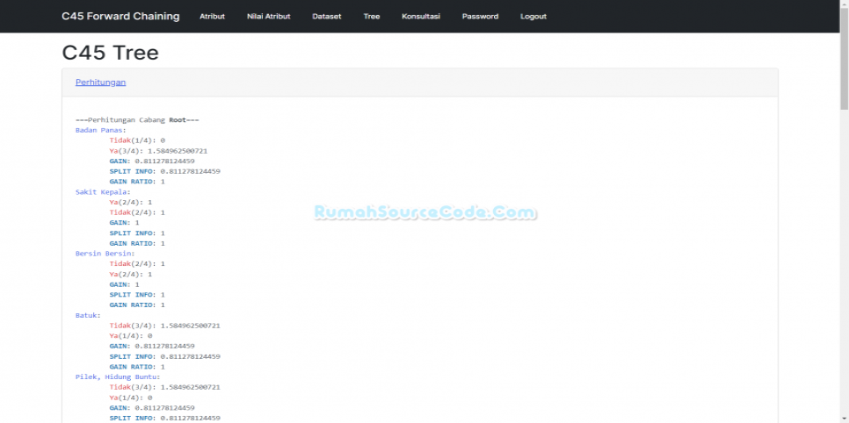Open the Atribut menu item
The image size is (849, 423).
(212, 17)
